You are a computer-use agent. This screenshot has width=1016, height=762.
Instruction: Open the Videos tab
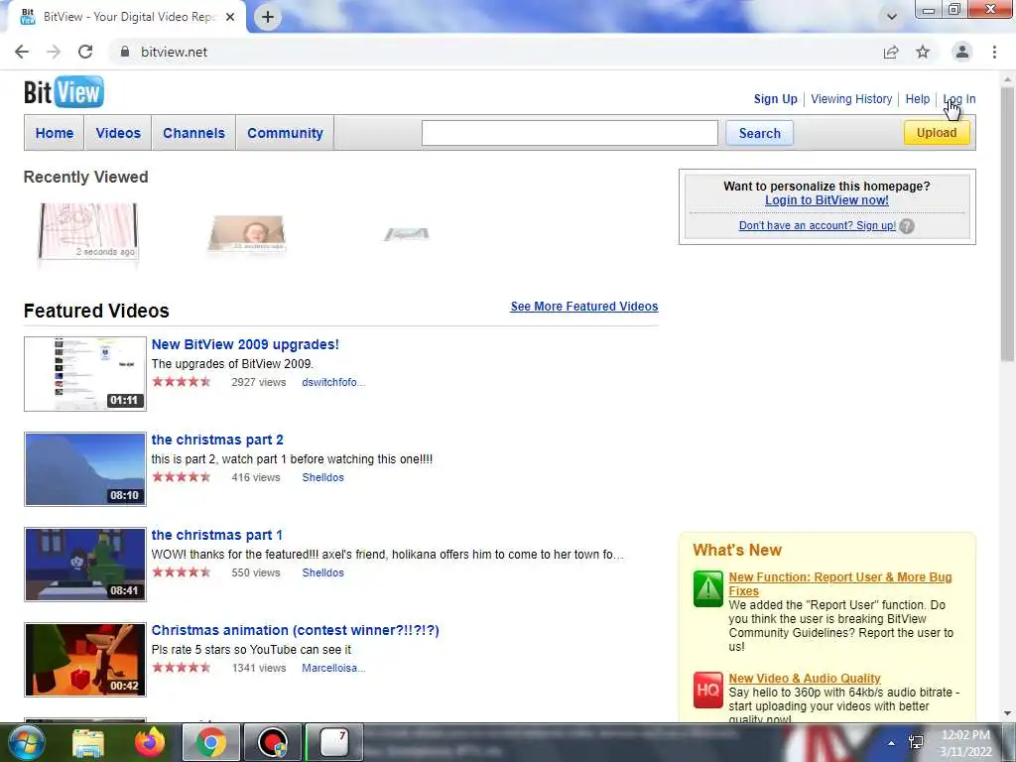(x=118, y=133)
